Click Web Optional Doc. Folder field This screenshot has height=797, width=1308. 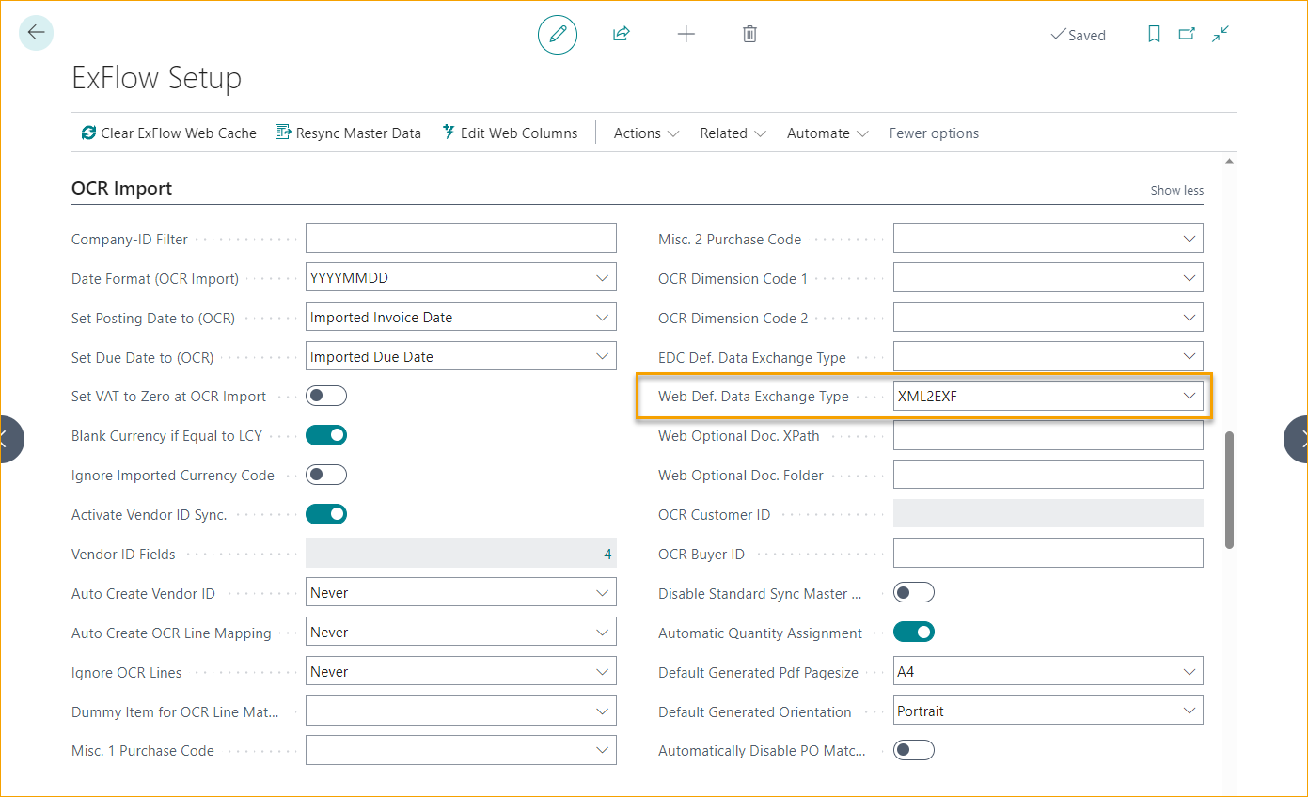coord(1048,475)
